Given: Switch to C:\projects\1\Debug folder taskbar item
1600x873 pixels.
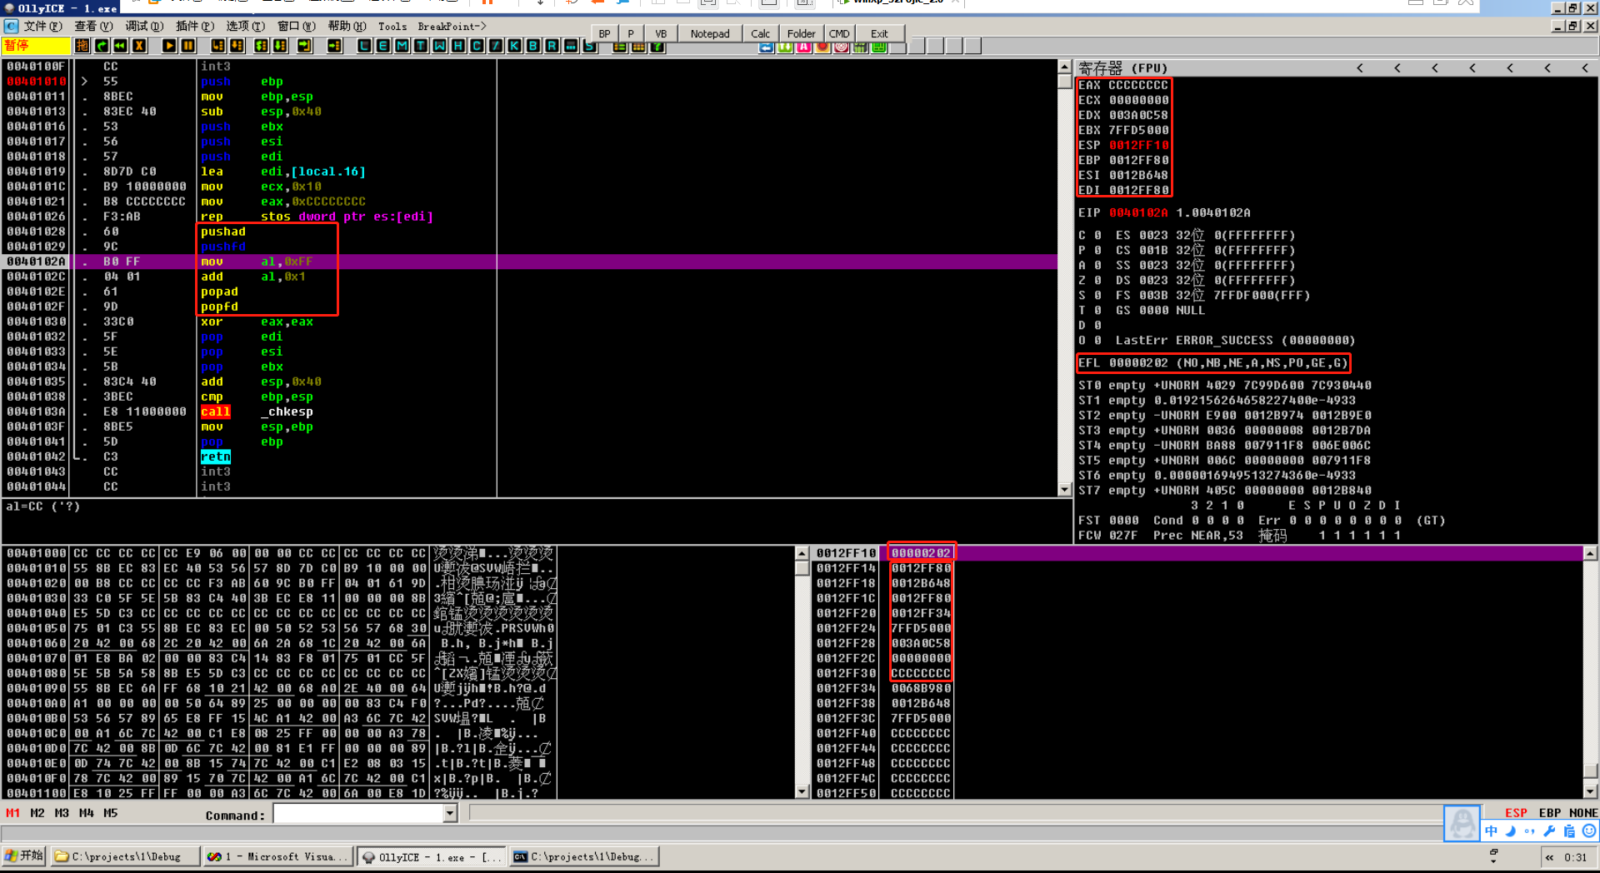Looking at the screenshot, I should pyautogui.click(x=125, y=856).
